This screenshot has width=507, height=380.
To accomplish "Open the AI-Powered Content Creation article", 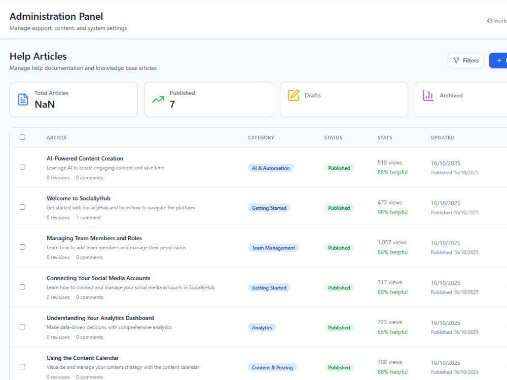I will tap(85, 158).
